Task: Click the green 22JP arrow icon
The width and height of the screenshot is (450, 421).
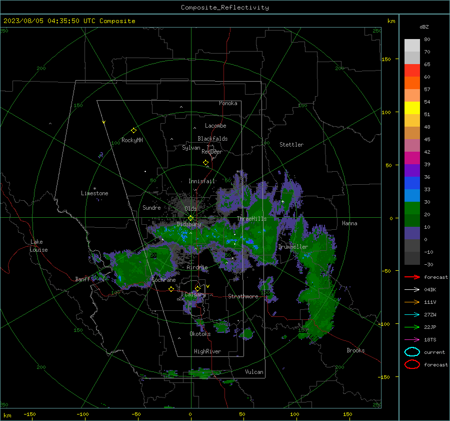Action: (412, 327)
